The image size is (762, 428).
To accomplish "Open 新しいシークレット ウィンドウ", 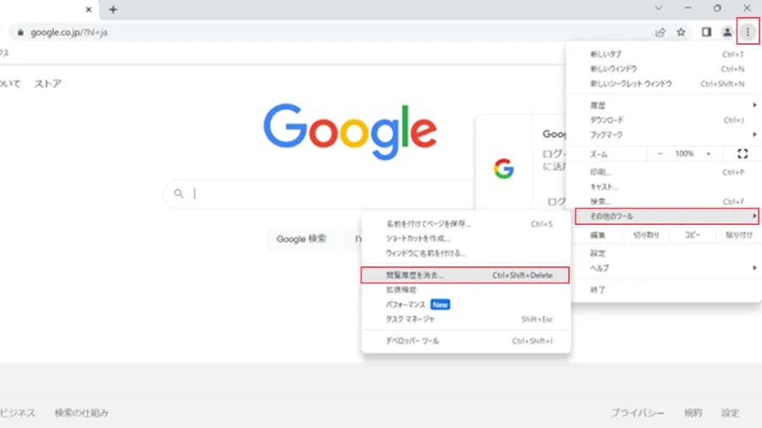I will [664, 84].
